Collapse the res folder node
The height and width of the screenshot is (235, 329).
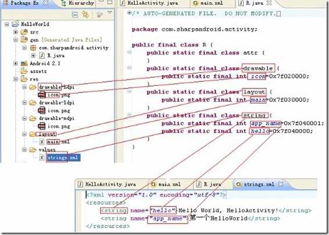tap(16, 79)
